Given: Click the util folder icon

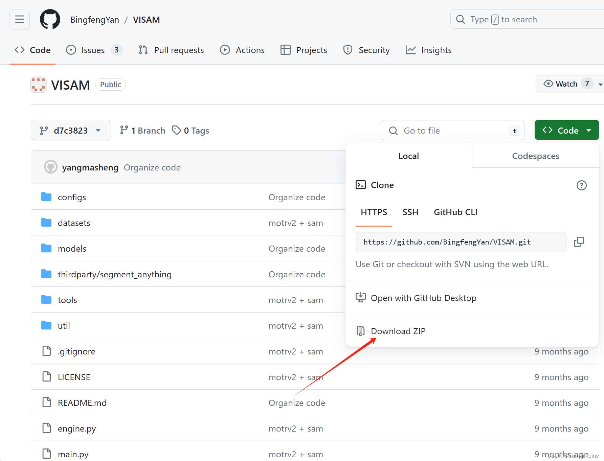Looking at the screenshot, I should pos(46,325).
